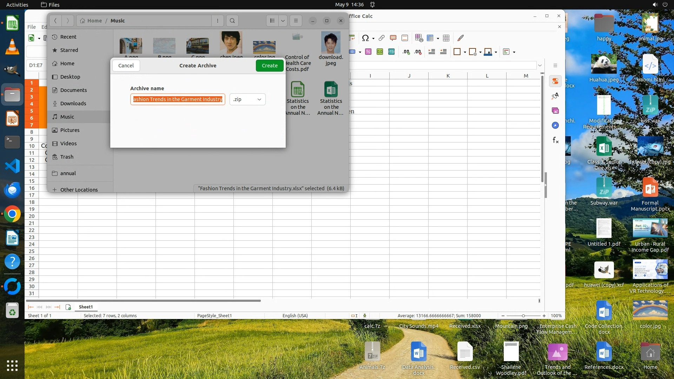Toggle list view in Files header
Viewport: 674px width, 379px height.
(x=272, y=21)
